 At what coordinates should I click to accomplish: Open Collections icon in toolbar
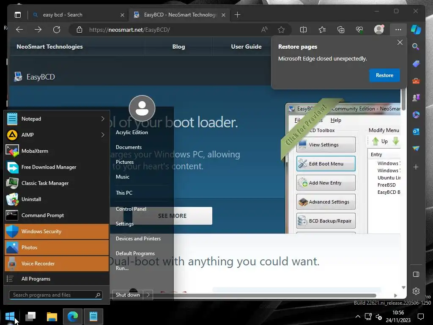[x=341, y=30]
